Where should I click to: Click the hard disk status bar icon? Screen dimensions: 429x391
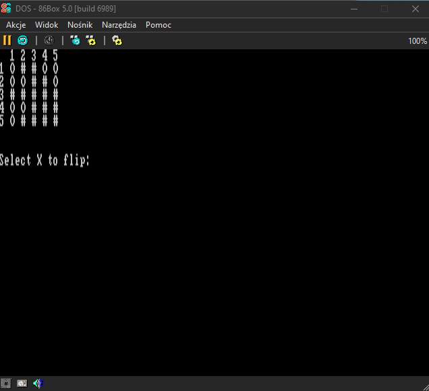22,383
